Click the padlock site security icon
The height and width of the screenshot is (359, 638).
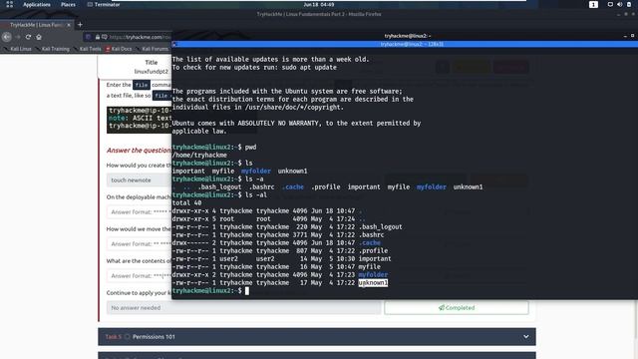98,37
